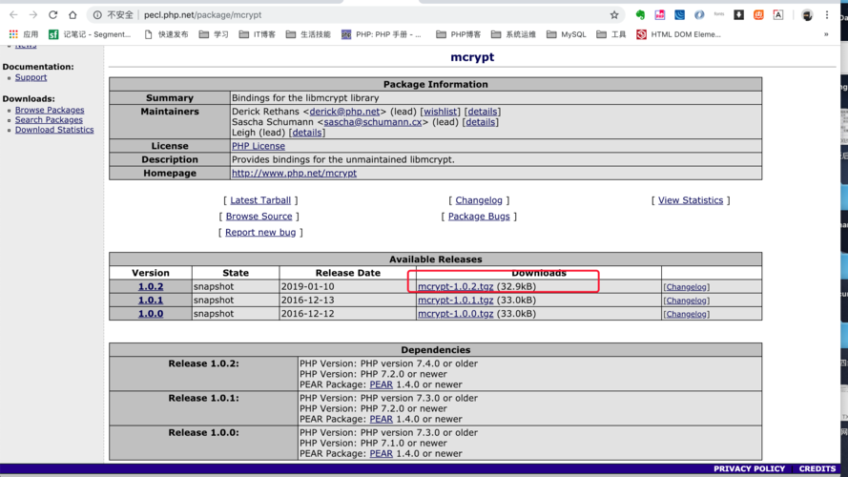Screen dimensions: 848x477
Task: Download mcrypt-1.0.1.tgz
Action: point(456,301)
